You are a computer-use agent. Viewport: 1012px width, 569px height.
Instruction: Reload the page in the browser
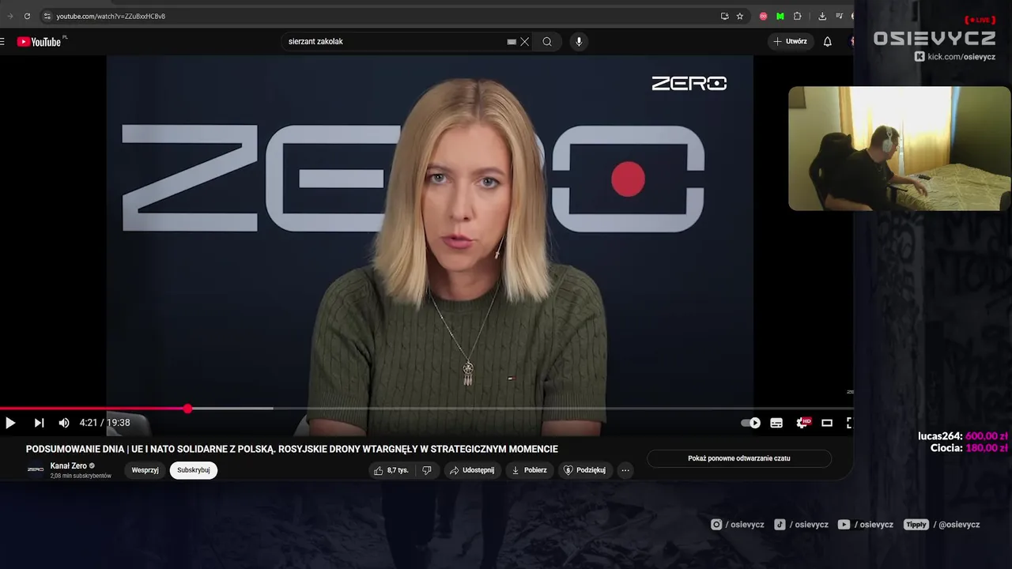coord(27,16)
